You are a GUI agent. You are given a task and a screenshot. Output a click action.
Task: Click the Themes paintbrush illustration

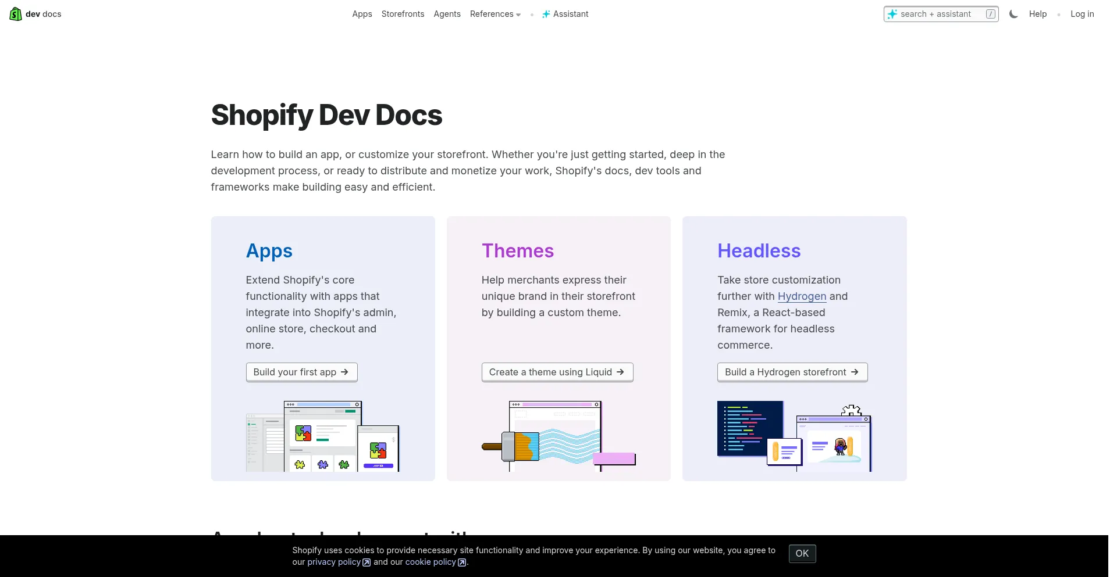click(558, 436)
